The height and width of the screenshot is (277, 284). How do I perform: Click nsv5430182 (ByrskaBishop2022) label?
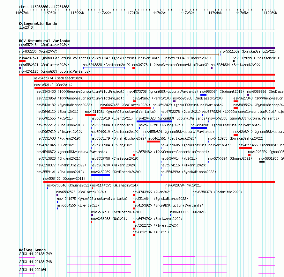tap(64, 105)
